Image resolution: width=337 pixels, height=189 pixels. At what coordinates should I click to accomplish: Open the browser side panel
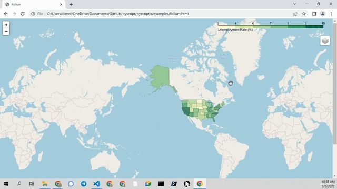(x=314, y=14)
